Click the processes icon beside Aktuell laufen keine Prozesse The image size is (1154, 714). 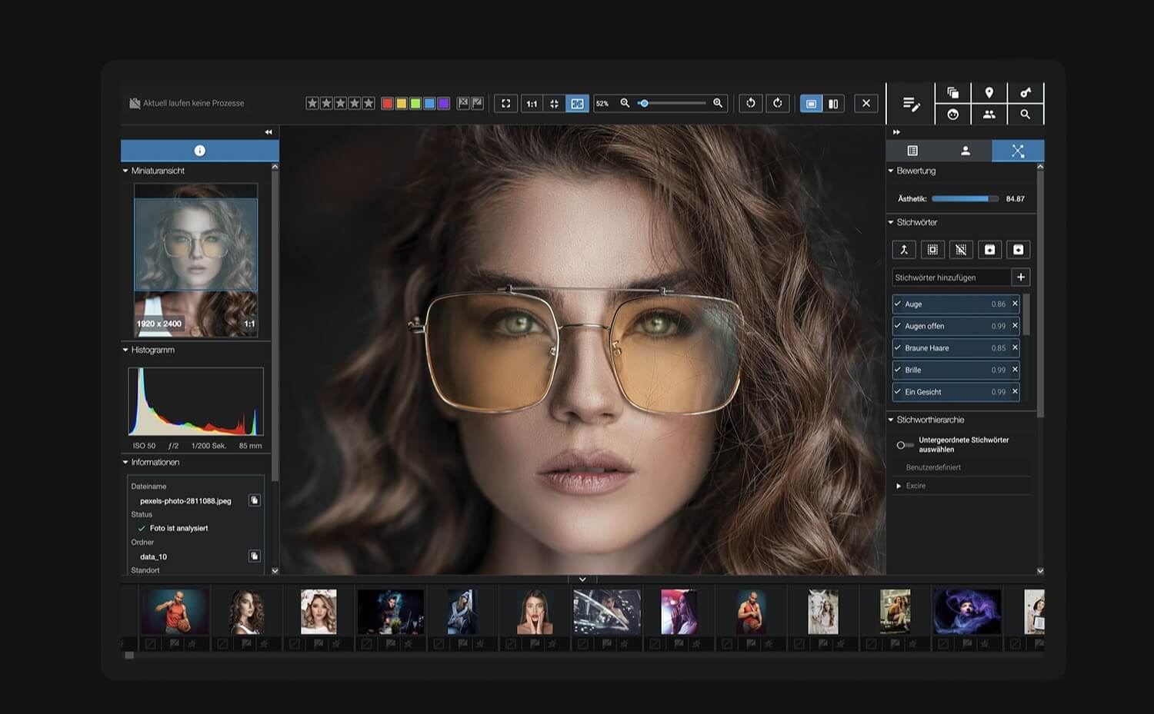(x=135, y=103)
